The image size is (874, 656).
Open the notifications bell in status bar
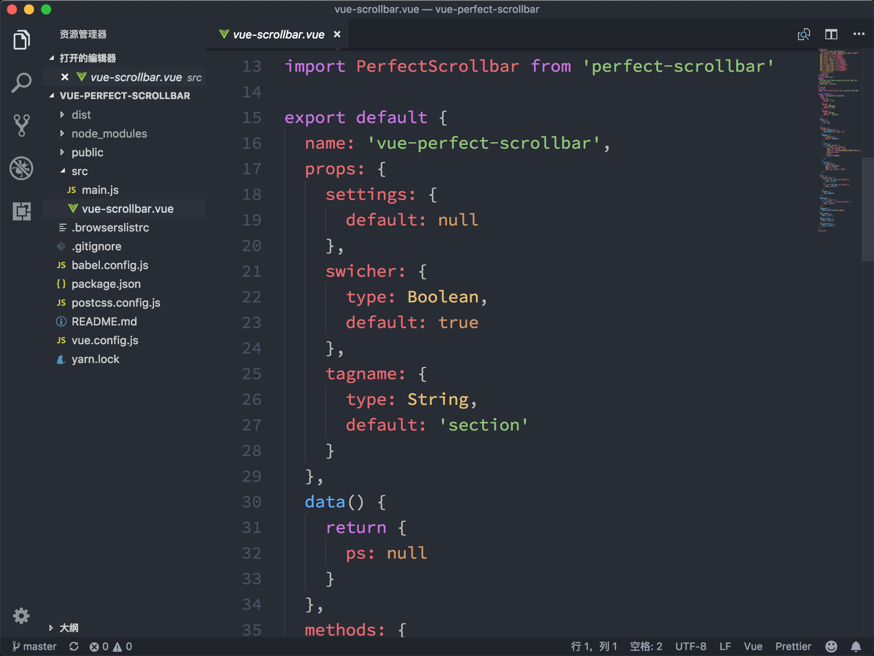coord(856,646)
